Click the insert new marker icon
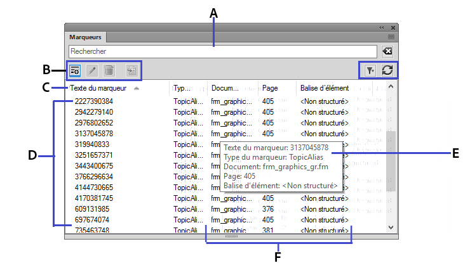 (74, 70)
